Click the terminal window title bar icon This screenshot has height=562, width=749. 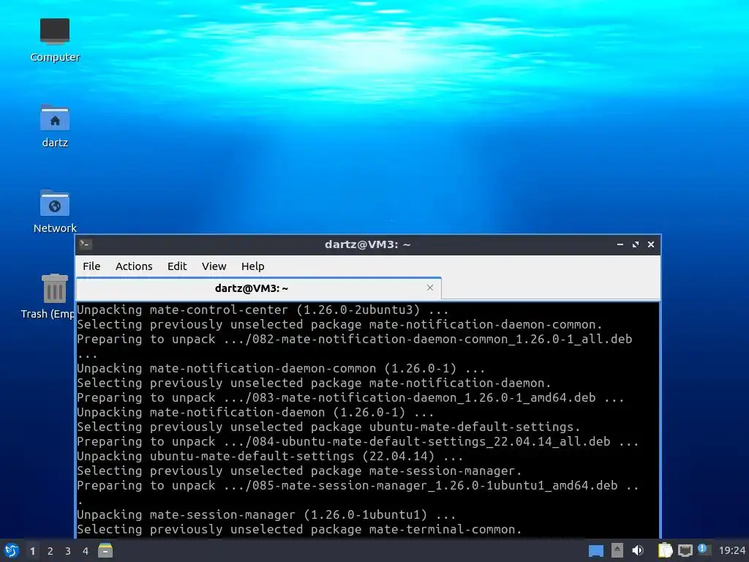tap(86, 244)
